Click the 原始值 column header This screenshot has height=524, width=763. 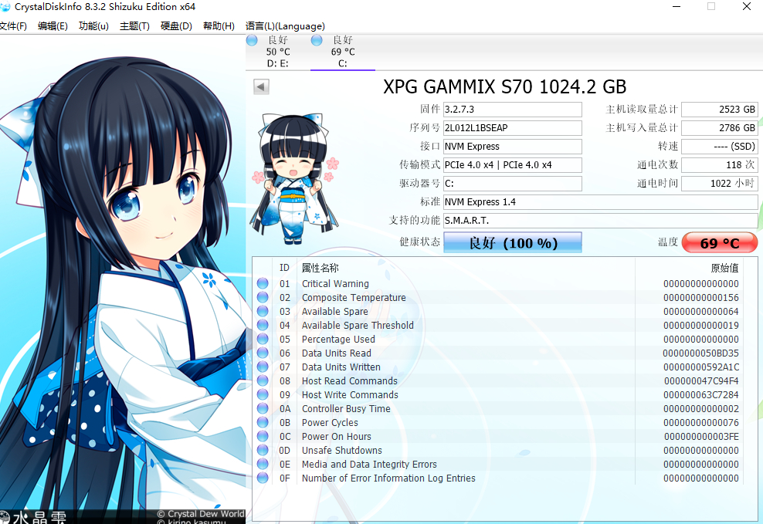tap(724, 268)
